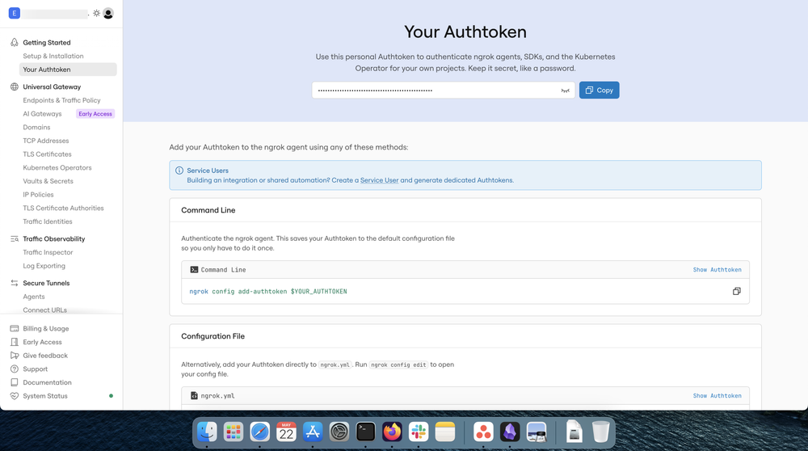The image size is (808, 451).
Task: Open Slack from the Dock
Action: click(x=419, y=432)
